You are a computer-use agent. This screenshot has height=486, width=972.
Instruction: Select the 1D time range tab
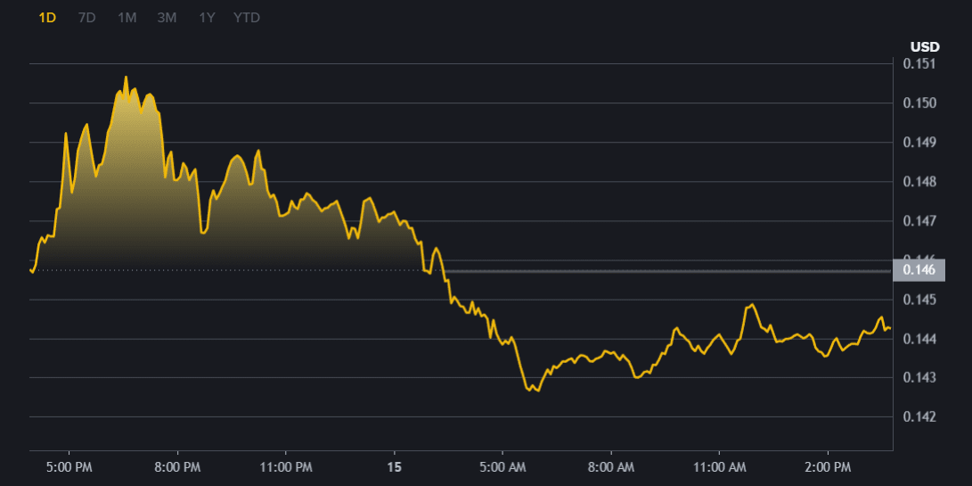point(48,18)
